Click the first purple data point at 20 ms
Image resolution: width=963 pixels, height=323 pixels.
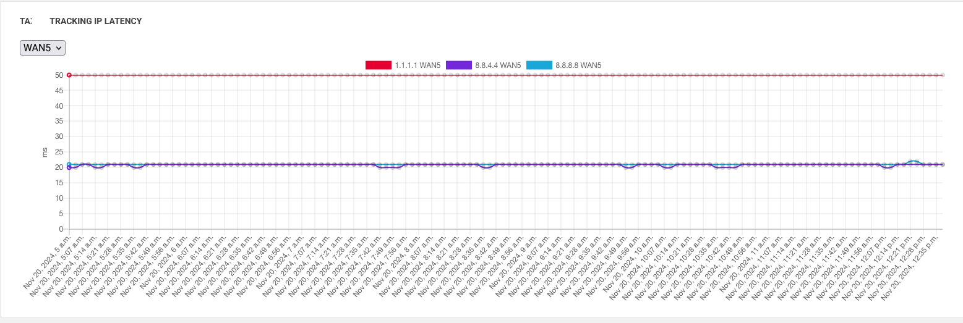(x=69, y=167)
